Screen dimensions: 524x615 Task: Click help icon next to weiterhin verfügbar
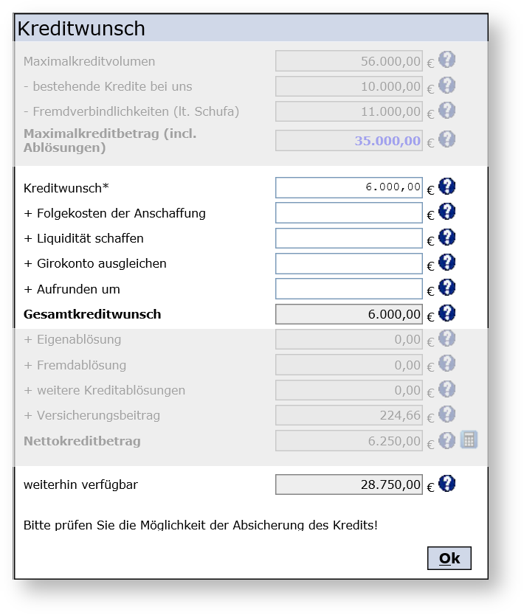coord(447,484)
